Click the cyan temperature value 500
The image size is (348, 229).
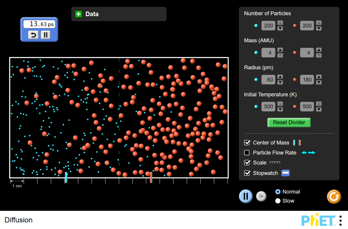(268, 107)
